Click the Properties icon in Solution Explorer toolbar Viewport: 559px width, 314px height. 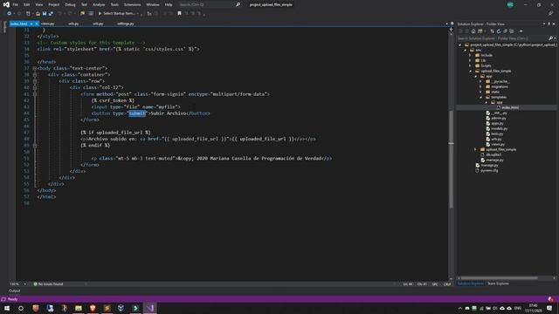[x=521, y=31]
